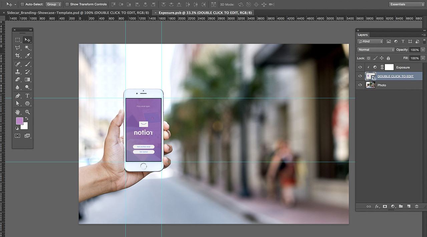The height and width of the screenshot is (237, 427).
Task: Select the Crop tool
Action: (x=18, y=56)
